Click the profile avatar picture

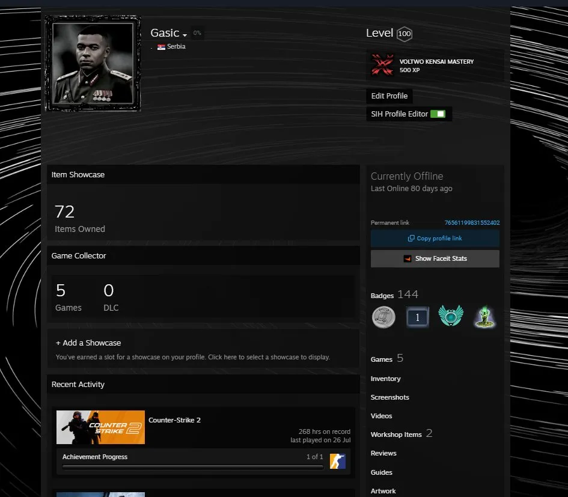click(93, 63)
